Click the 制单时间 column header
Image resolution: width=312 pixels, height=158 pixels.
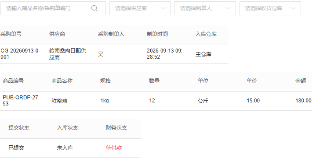(x=157, y=34)
